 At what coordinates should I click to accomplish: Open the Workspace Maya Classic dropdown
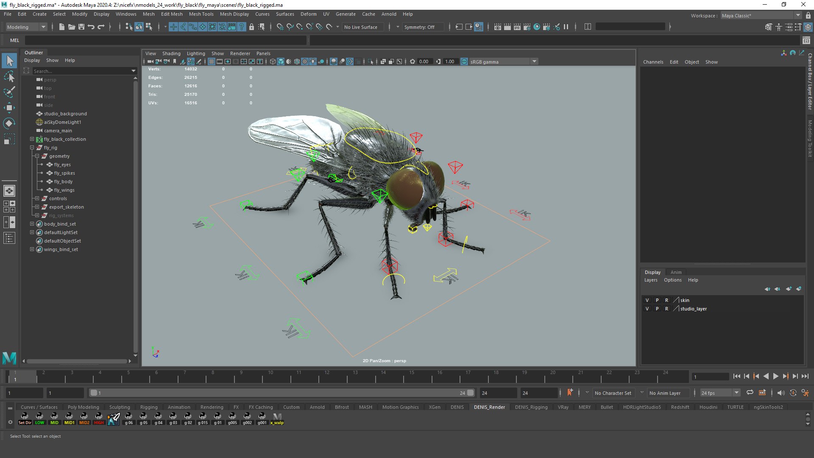pos(761,15)
